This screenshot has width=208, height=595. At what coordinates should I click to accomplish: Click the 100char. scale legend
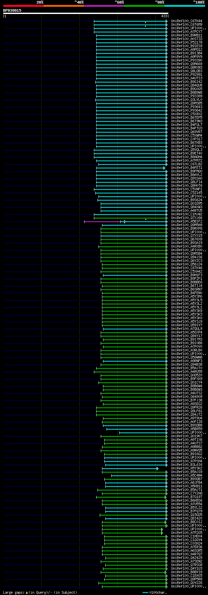tap(155, 592)
